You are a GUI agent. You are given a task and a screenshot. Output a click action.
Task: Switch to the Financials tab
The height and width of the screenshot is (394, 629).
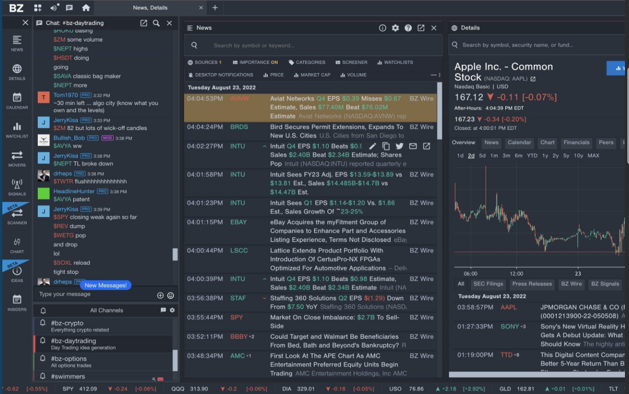(576, 142)
